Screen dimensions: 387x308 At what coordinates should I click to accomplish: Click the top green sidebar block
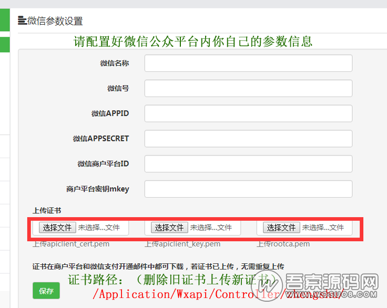point(5,20)
